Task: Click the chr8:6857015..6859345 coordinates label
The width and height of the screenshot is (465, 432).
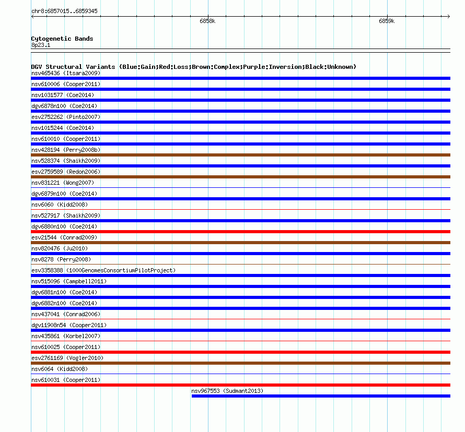Action: [x=64, y=11]
